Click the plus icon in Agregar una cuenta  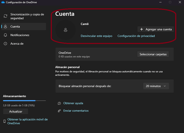coord(142,29)
